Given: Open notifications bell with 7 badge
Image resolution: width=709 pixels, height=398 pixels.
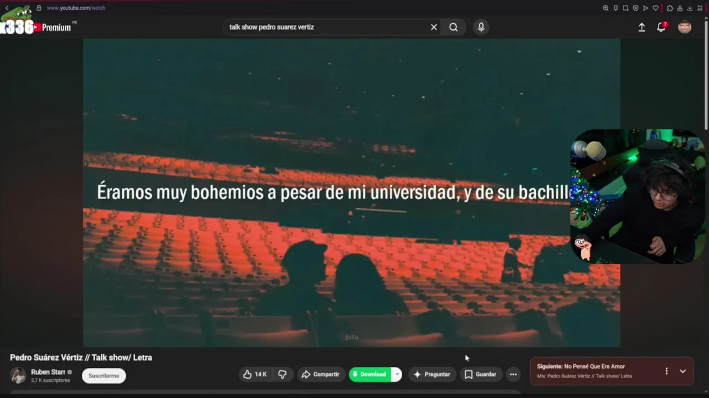Looking at the screenshot, I should (661, 27).
